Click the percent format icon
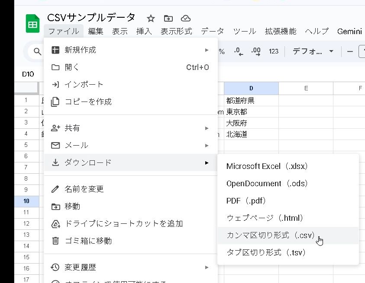 coord(222,51)
